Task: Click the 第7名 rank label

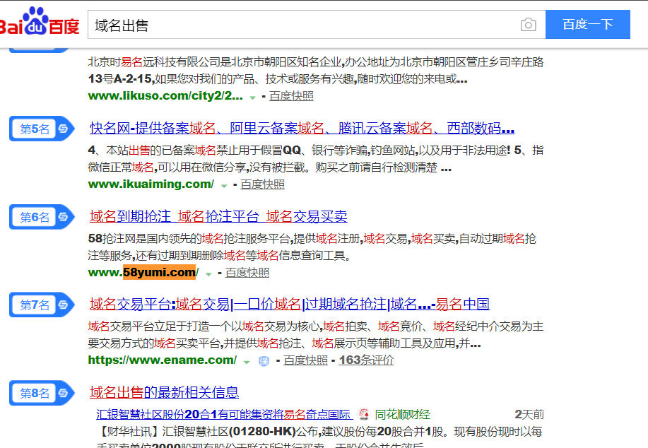Action: click(x=35, y=305)
